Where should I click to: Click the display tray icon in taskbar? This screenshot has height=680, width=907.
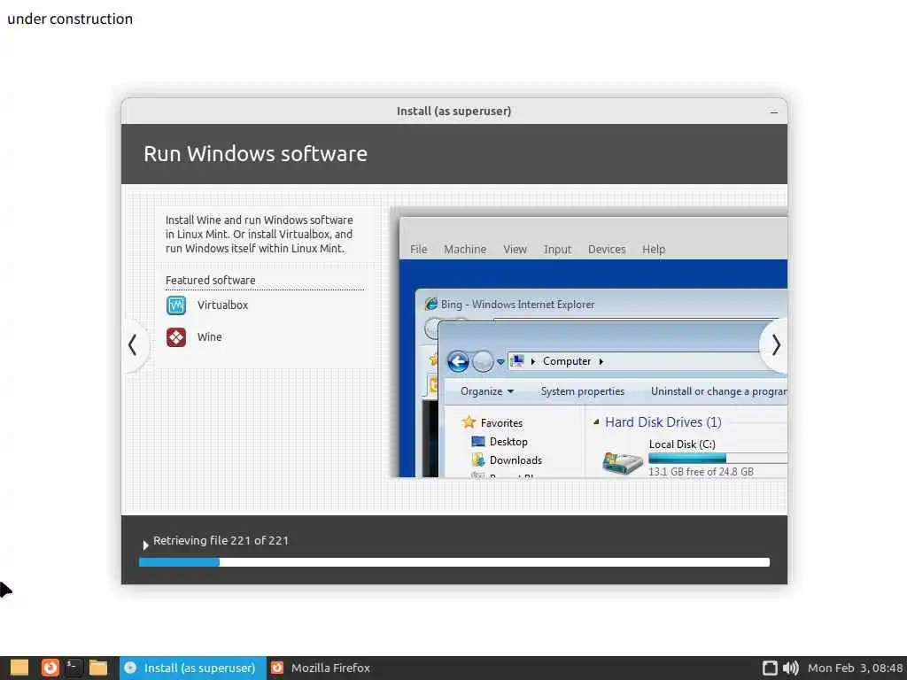(770, 668)
